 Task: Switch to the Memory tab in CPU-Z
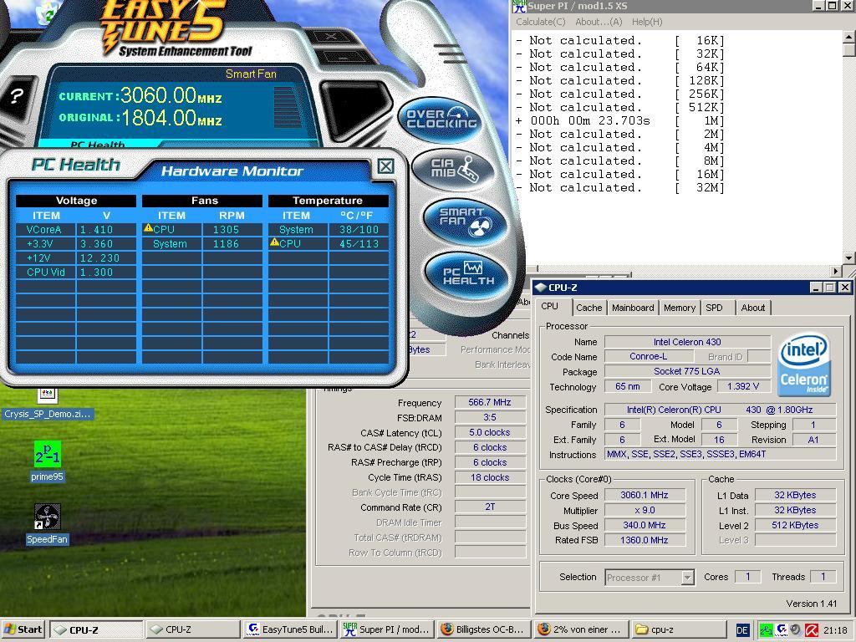[x=679, y=308]
